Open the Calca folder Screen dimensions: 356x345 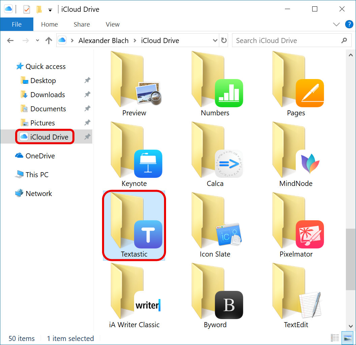215,155
